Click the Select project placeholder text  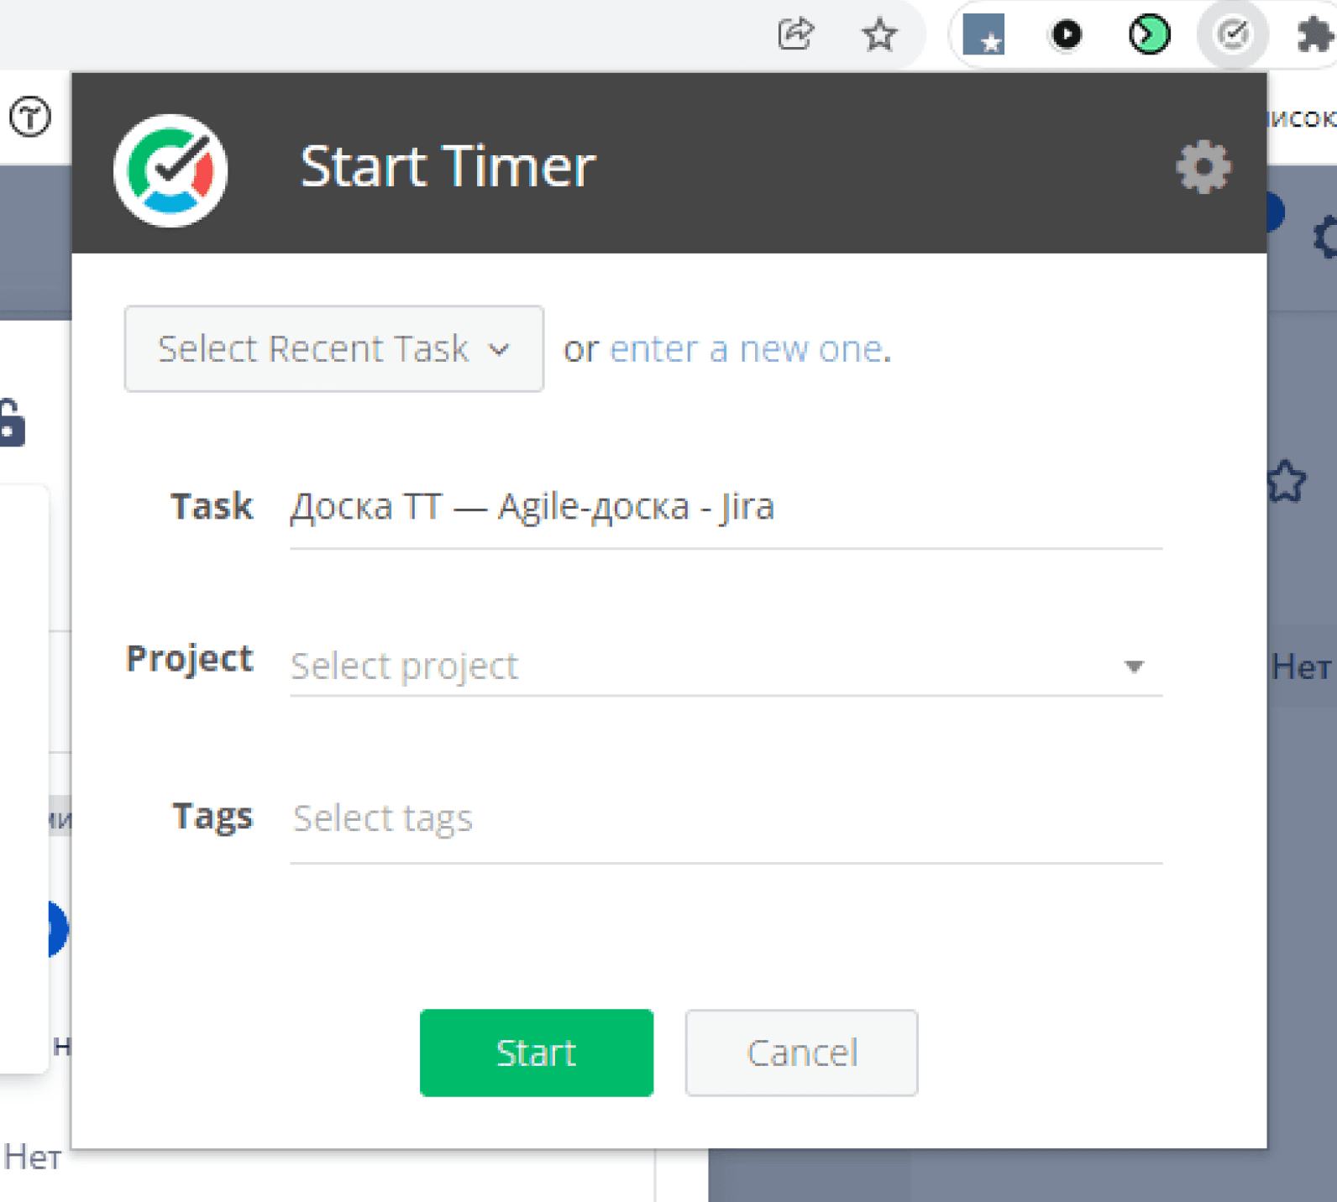[405, 666]
